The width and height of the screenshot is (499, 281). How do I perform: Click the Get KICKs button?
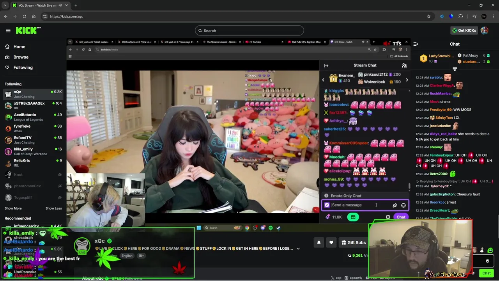pyautogui.click(x=464, y=30)
